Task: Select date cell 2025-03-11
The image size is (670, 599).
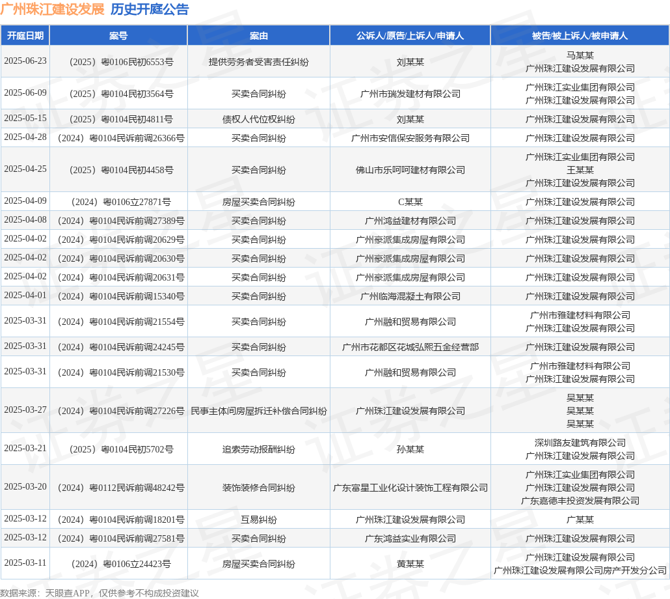Action: pos(25,563)
